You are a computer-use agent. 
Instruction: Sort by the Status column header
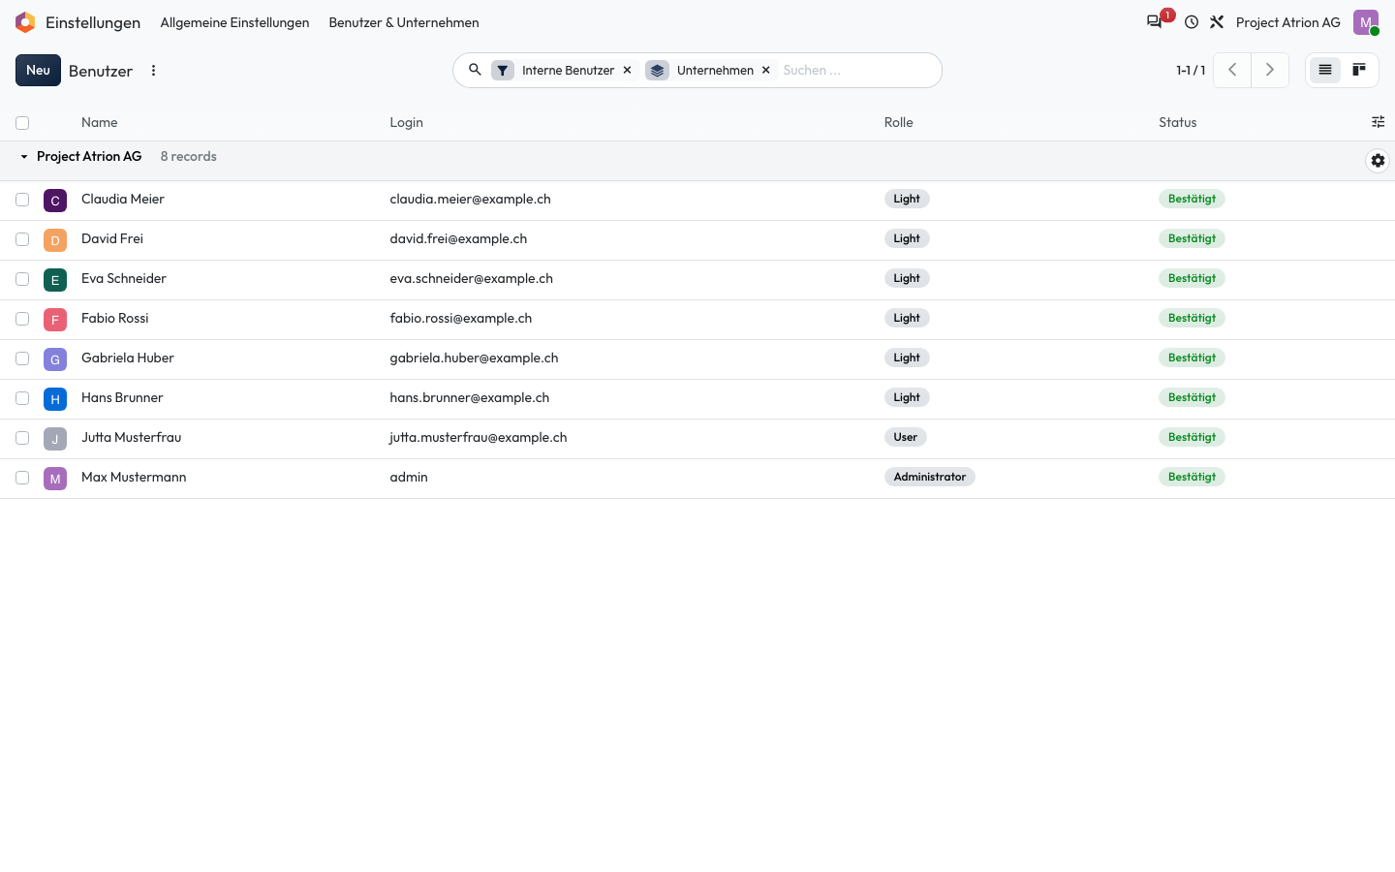1178,122
